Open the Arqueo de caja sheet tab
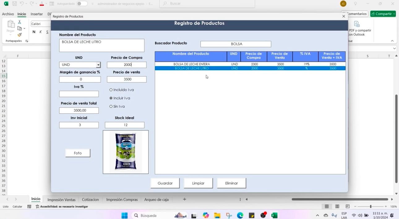 [157, 200]
